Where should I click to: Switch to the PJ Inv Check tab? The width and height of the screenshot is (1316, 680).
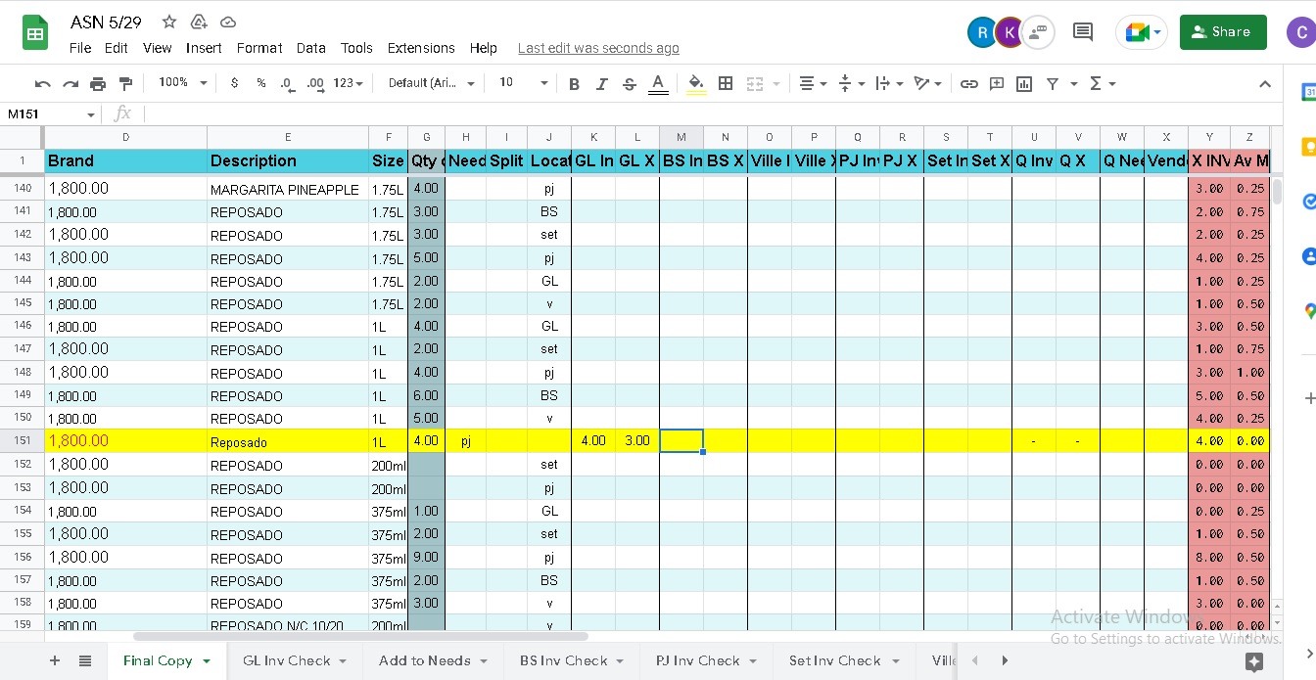pos(707,661)
